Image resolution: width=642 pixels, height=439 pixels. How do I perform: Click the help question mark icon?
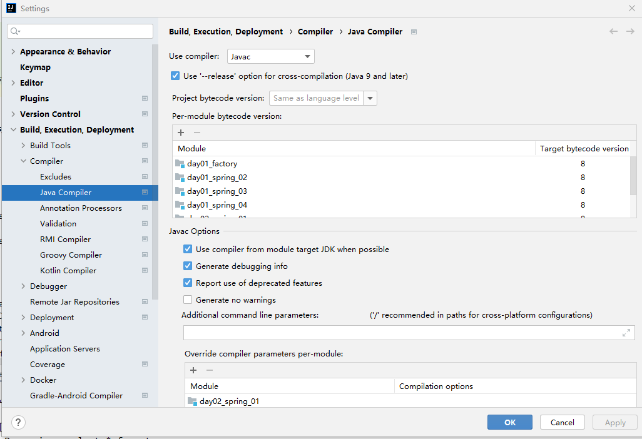coord(19,422)
